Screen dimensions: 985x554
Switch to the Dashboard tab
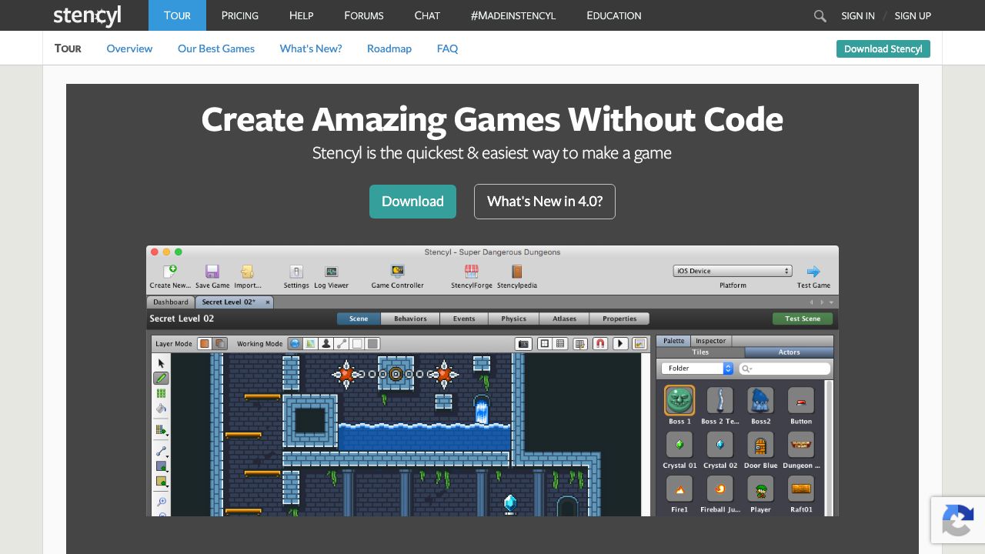point(171,302)
